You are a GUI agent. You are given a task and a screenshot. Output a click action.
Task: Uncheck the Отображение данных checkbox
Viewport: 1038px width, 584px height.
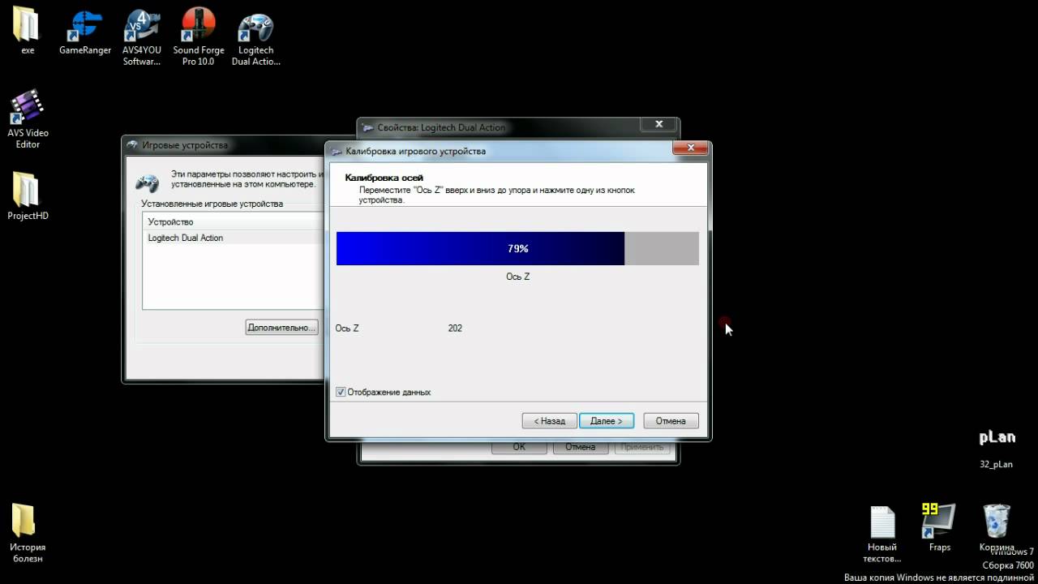[x=341, y=392]
